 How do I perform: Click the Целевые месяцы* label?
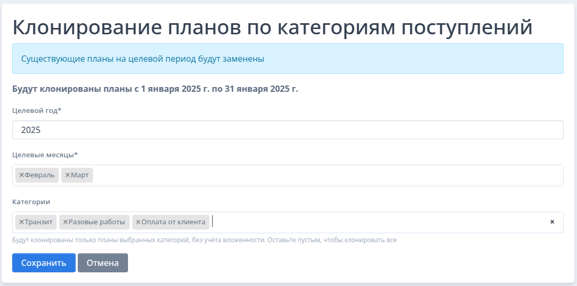pyautogui.click(x=45, y=155)
